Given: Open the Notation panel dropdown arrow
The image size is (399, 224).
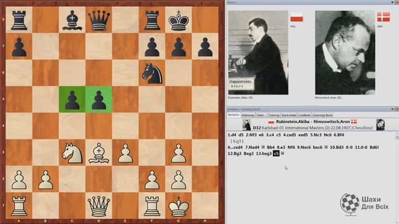Looking at the screenshot, I should pyautogui.click(x=392, y=109).
